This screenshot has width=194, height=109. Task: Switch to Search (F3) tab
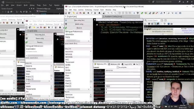point(127,64)
